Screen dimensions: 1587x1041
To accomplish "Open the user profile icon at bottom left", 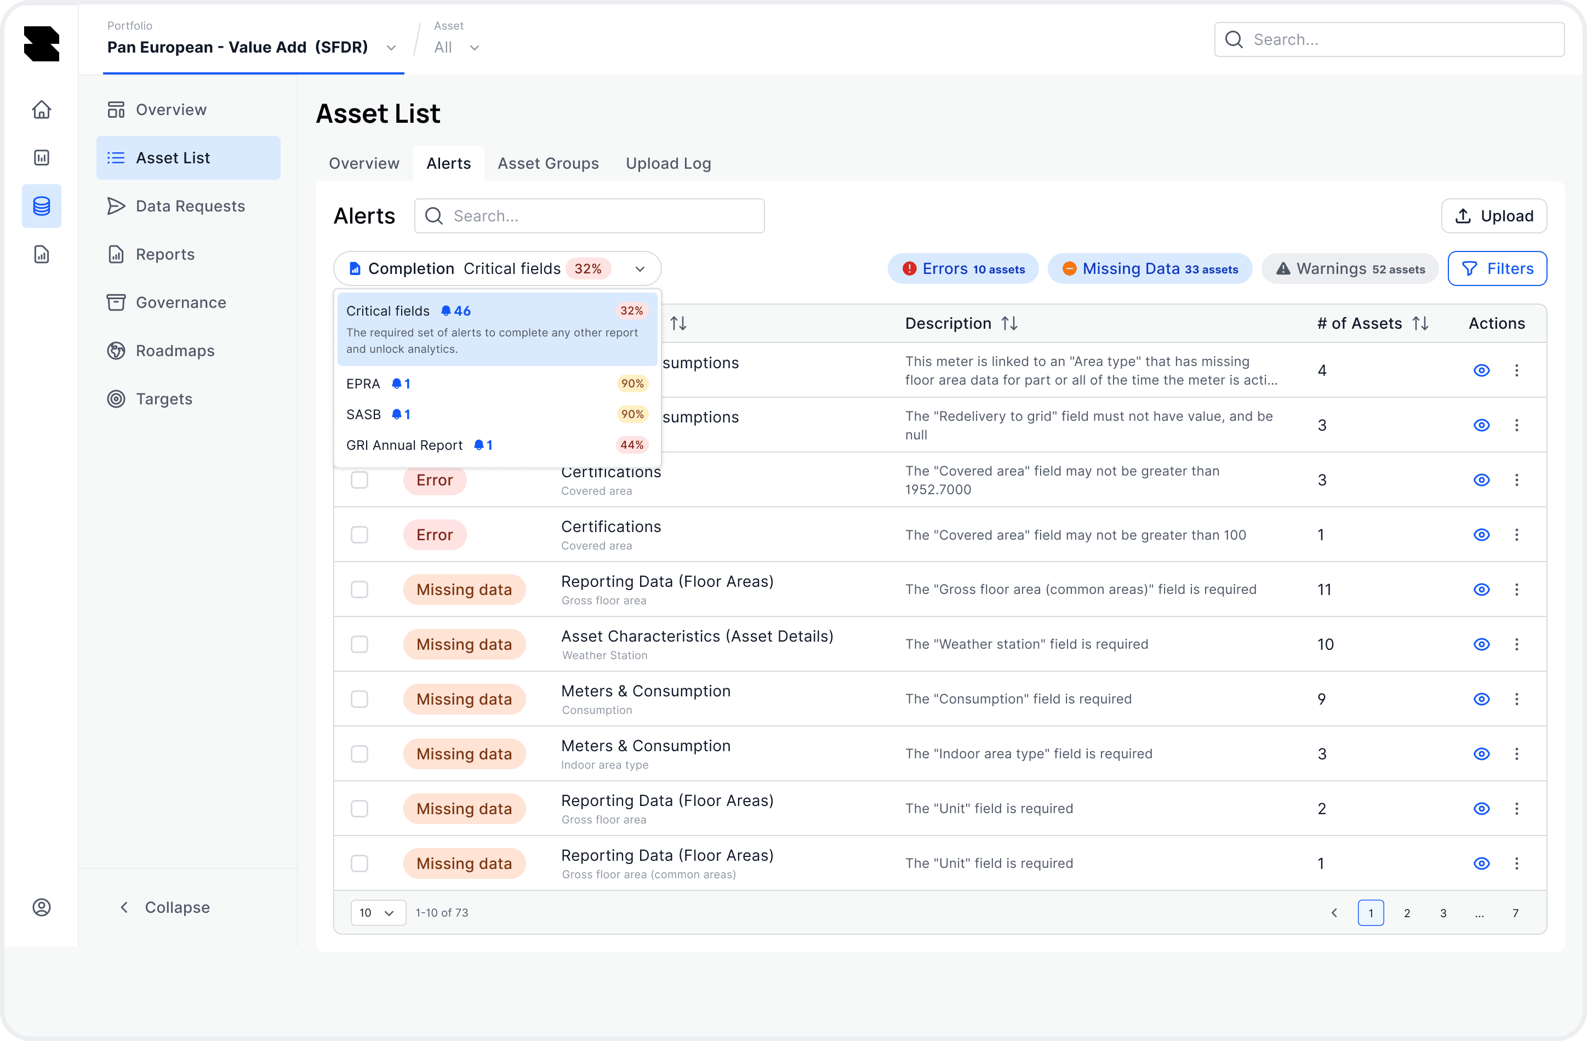I will 41,907.
